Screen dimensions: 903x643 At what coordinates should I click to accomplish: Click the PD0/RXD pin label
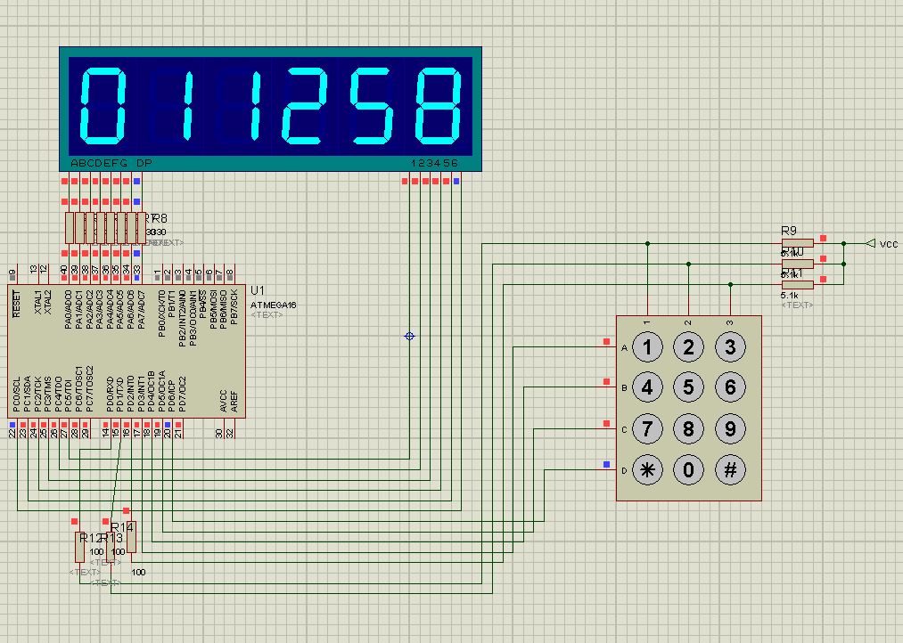pyautogui.click(x=110, y=394)
